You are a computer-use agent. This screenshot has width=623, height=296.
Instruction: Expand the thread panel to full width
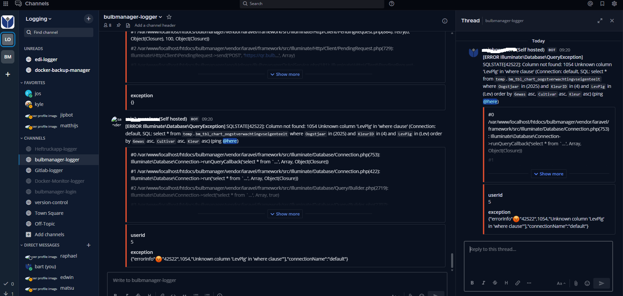tap(600, 21)
